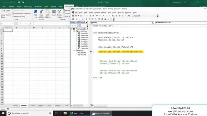Run macro with the play icon
Screen dimensions: 207x116
(x=103, y=16)
